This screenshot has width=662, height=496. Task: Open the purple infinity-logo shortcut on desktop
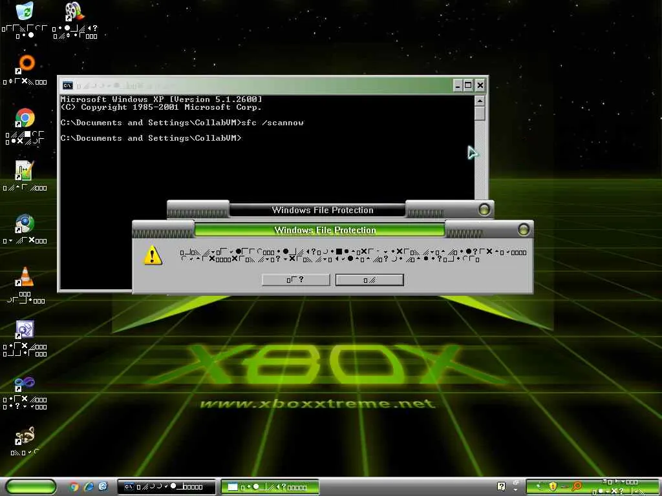pyautogui.click(x=25, y=383)
